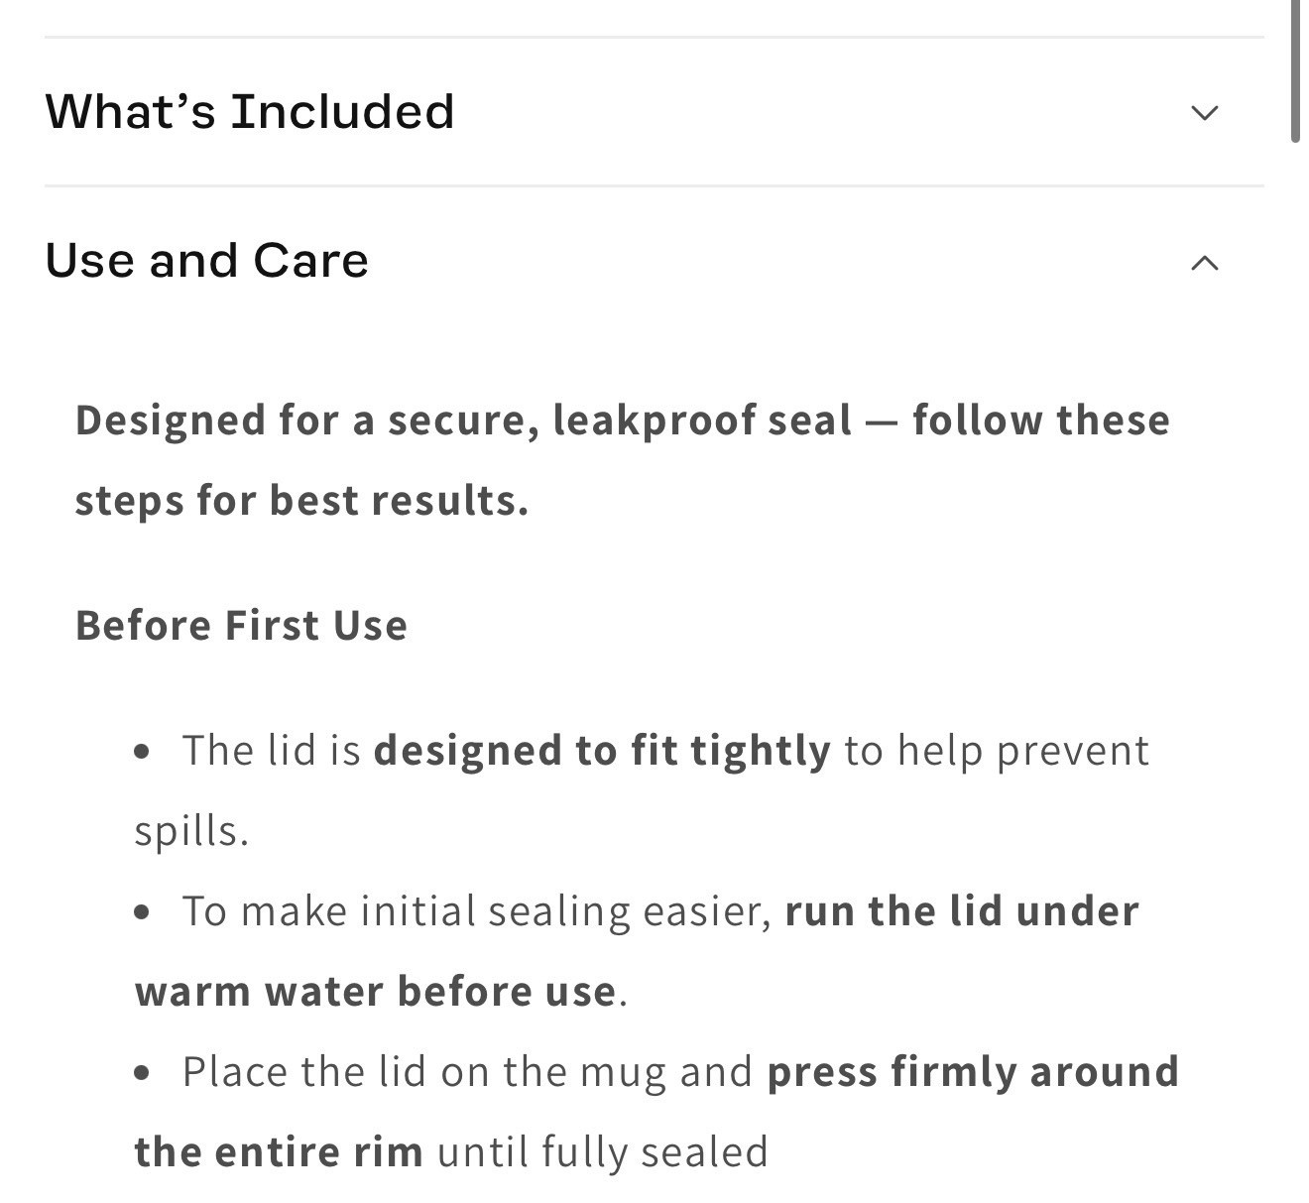Click bold phrase 'warm water before use'
The height and width of the screenshot is (1203, 1309).
pos(376,992)
